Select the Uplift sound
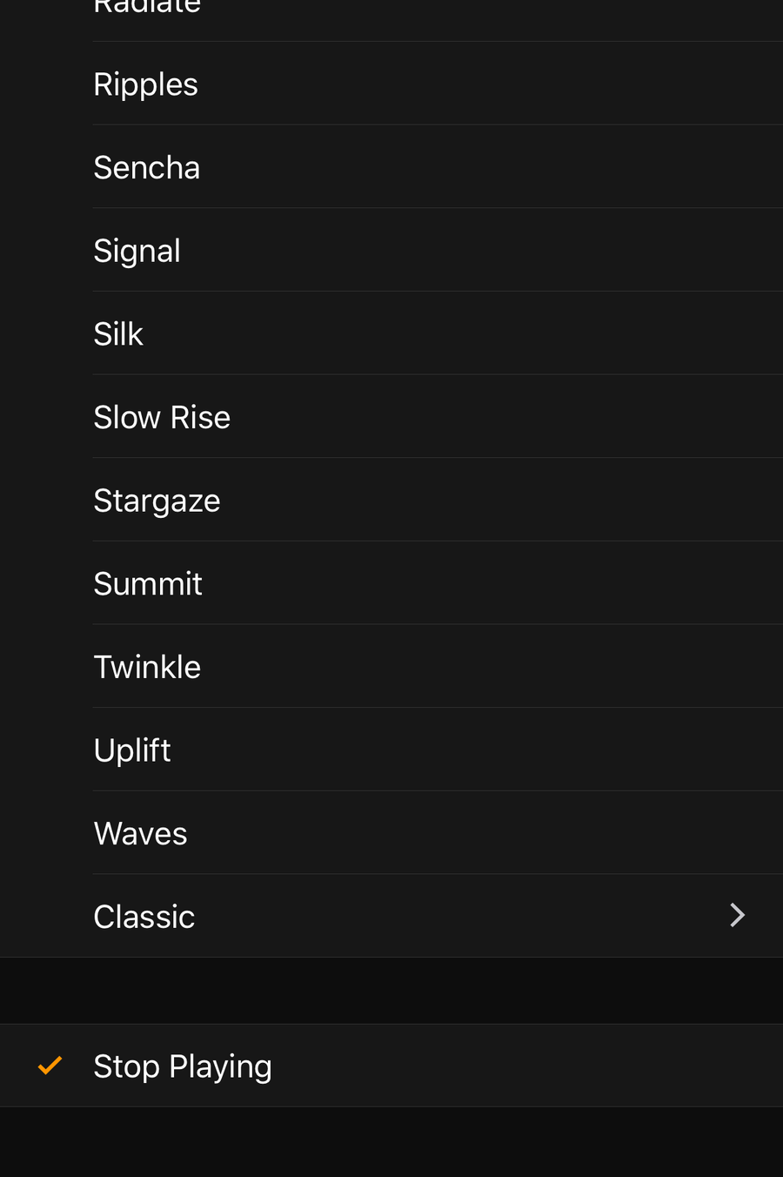The image size is (783, 1177). tap(391, 750)
